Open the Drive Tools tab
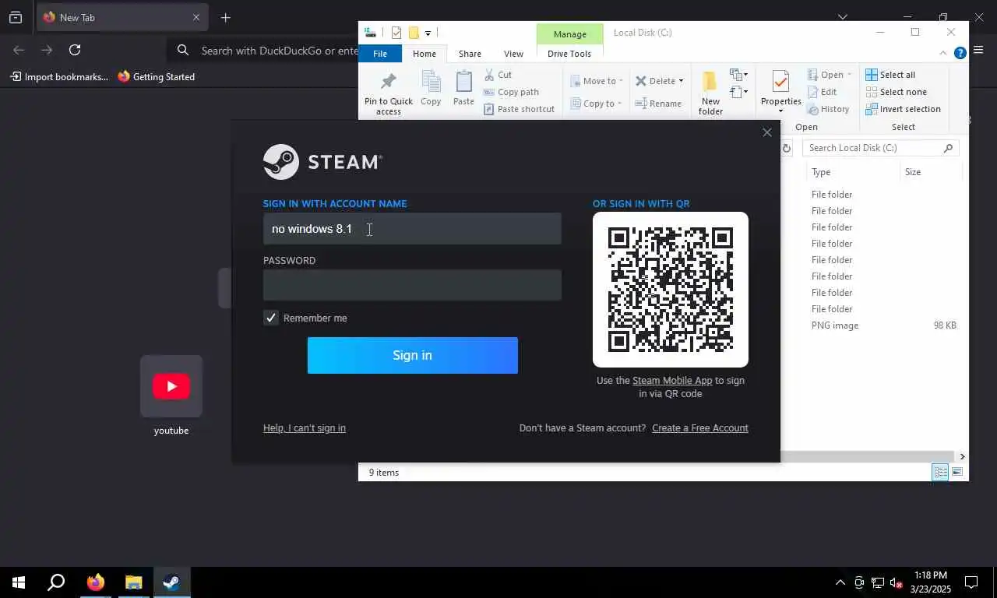The width and height of the screenshot is (997, 598). (x=569, y=54)
